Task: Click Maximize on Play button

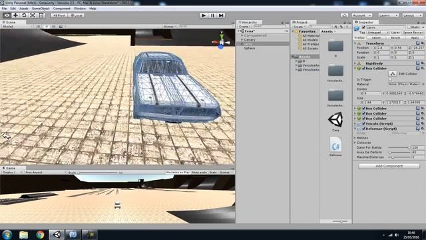Action: click(178, 173)
